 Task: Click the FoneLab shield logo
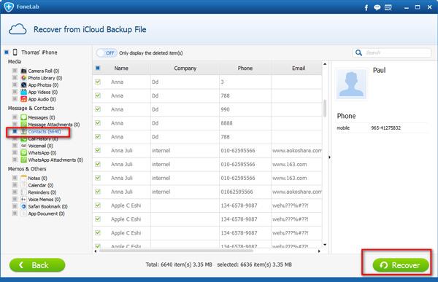[9, 7]
